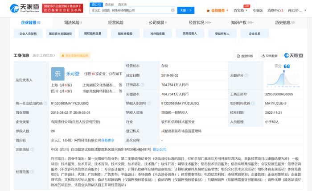Viewport: 312px width, 191px height.
Task: Select the 组织机构代码 value MA1YU2UU-5
Action: point(275,104)
